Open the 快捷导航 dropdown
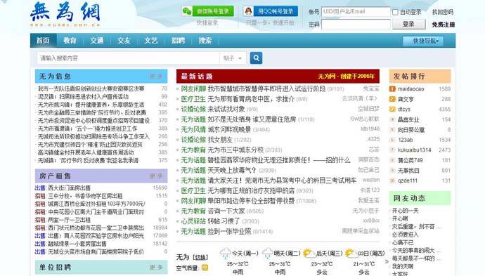 tap(423, 41)
